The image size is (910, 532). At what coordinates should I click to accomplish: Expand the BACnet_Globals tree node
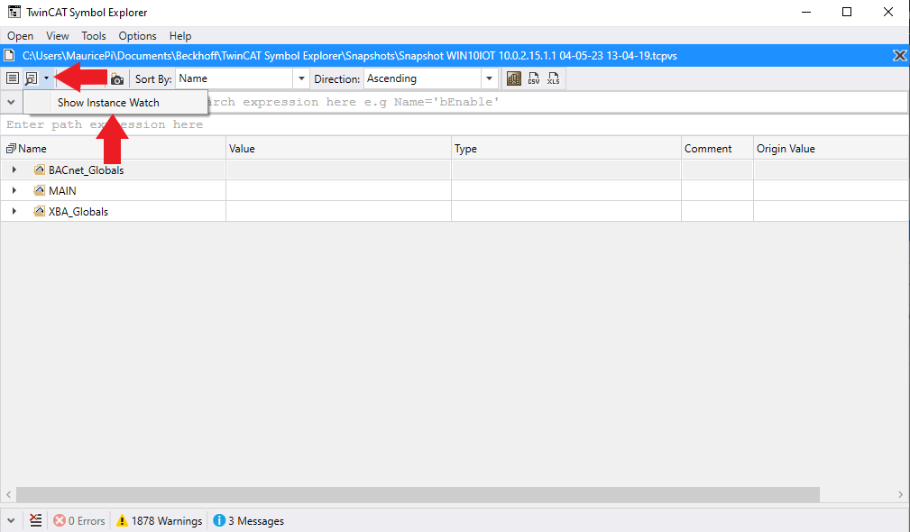14,170
